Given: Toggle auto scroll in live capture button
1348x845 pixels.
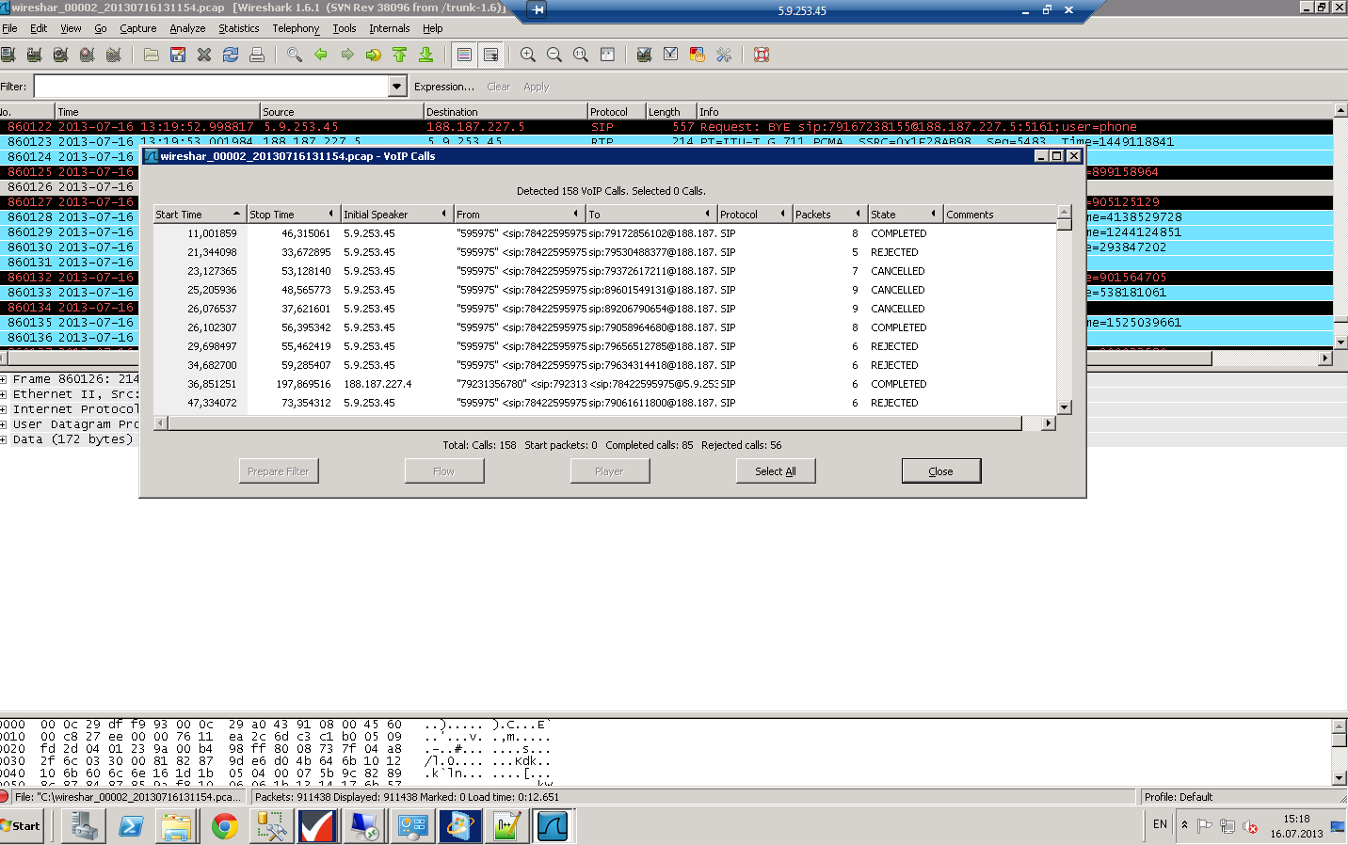Looking at the screenshot, I should pos(490,55).
